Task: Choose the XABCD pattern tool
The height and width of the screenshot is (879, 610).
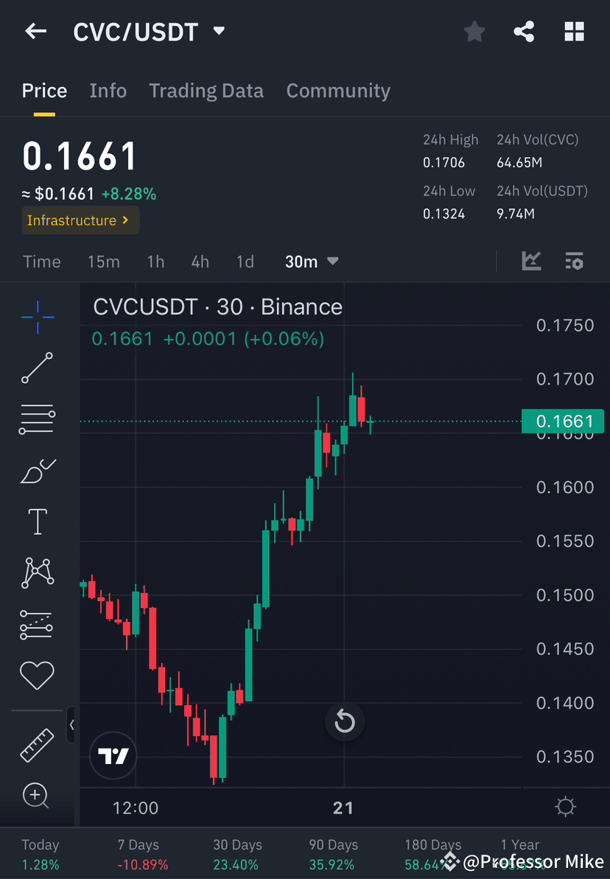Action: pyautogui.click(x=37, y=572)
